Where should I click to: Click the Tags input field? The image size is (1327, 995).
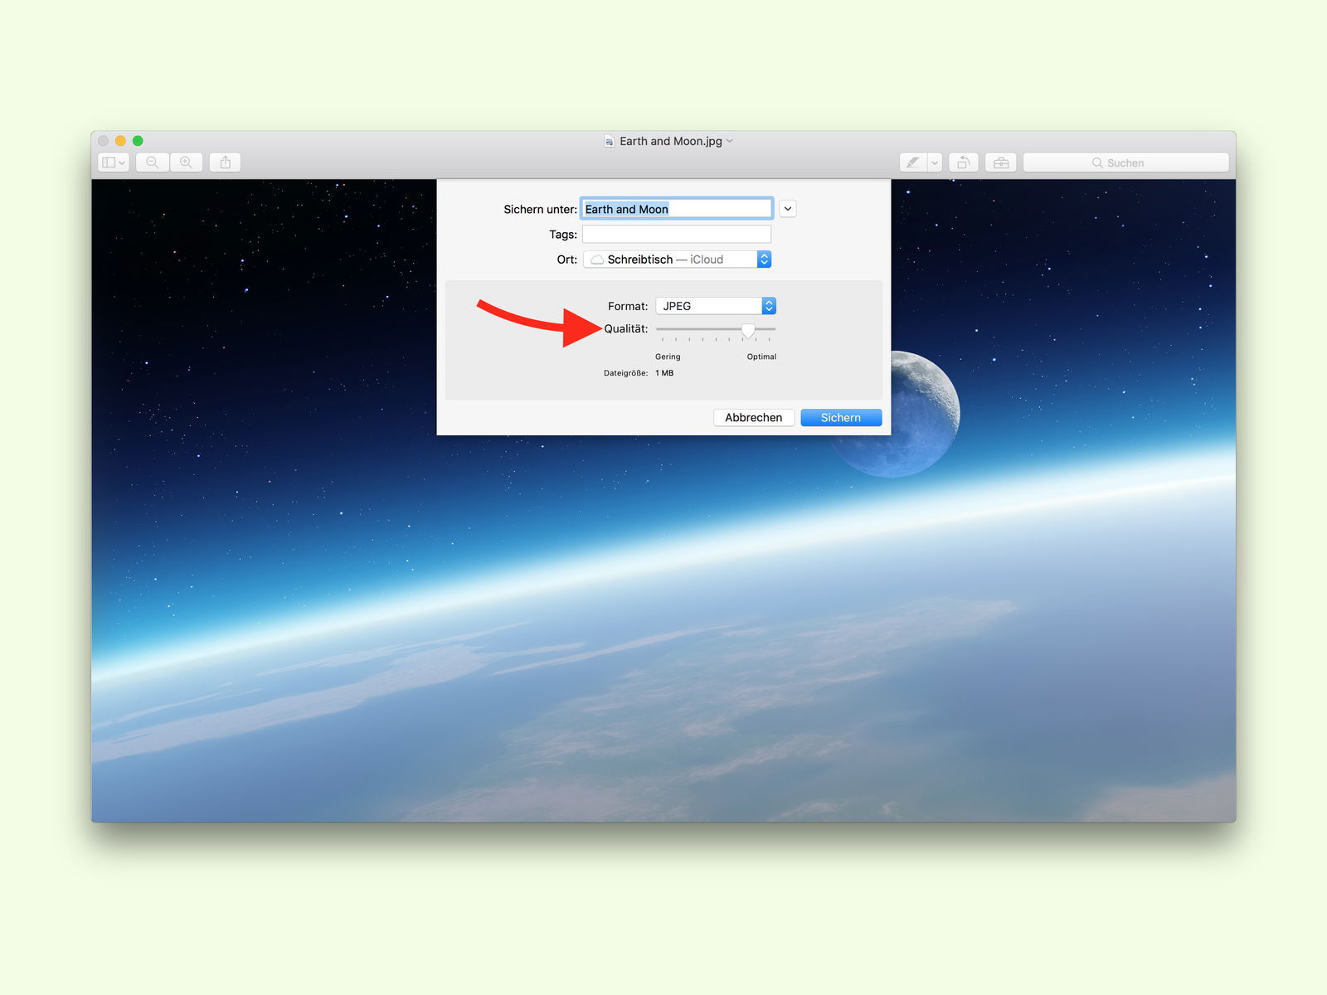[677, 235]
